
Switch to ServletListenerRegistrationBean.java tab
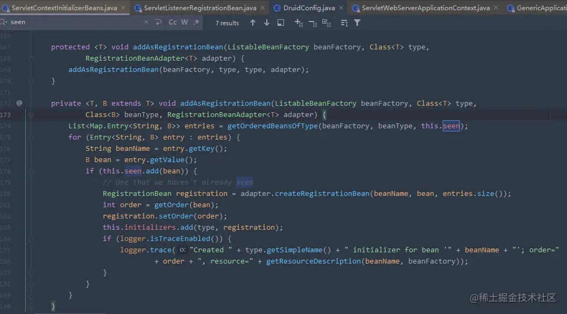200,8
